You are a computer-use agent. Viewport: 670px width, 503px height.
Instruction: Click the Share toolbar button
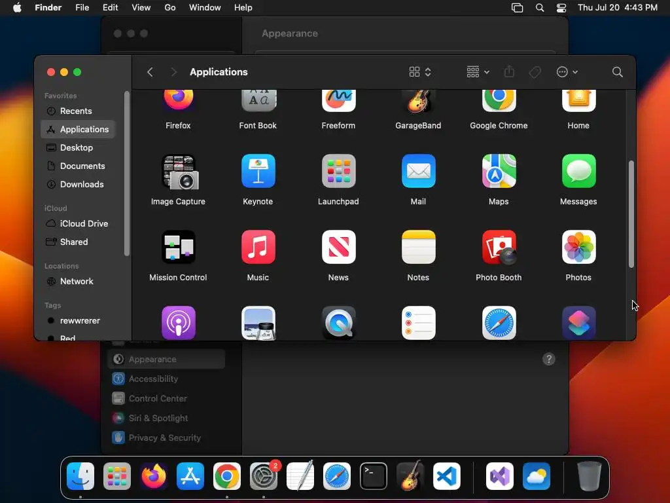(509, 72)
